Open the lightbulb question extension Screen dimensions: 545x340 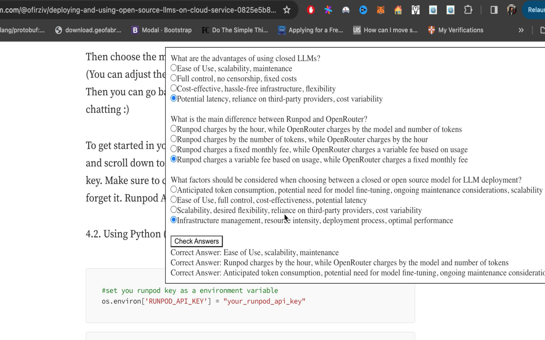[x=416, y=10]
